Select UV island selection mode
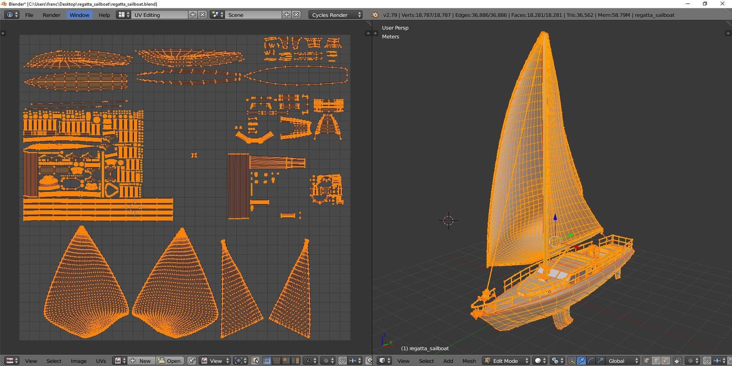Viewport: 732px width, 366px height. click(295, 361)
